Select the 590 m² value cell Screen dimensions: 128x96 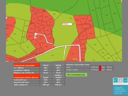[109, 70]
